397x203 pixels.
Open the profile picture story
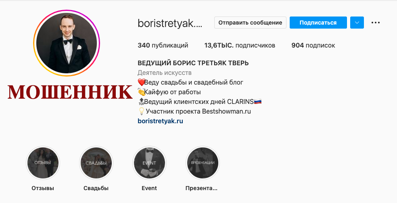[67, 43]
